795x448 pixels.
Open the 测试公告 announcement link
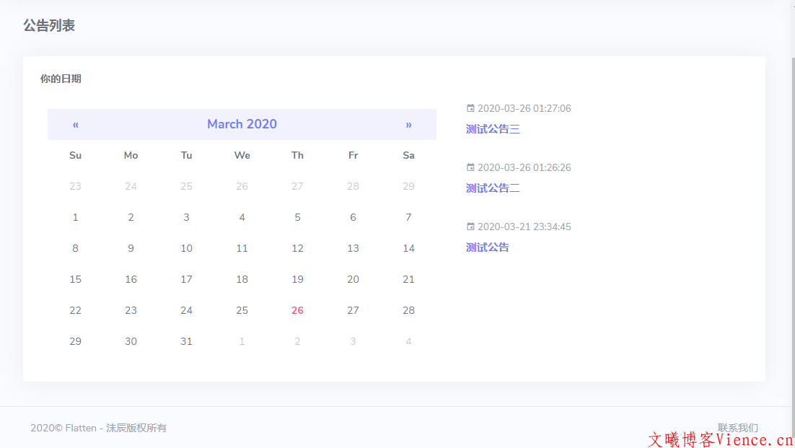pyautogui.click(x=488, y=247)
